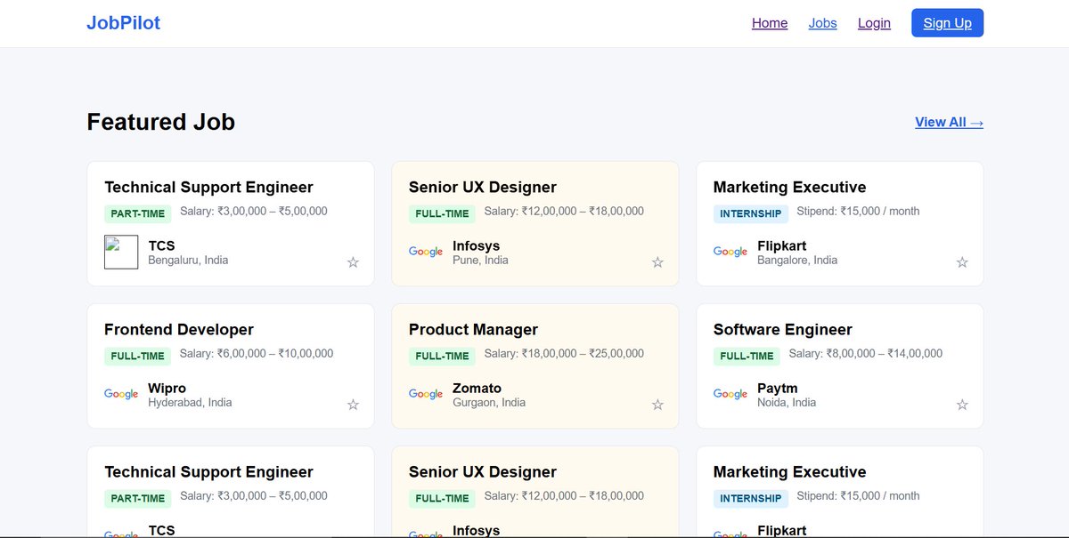This screenshot has height=538, width=1069.
Task: Click the Bangalore, India location text
Action: point(797,261)
